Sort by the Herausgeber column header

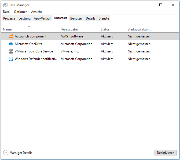coord(79,29)
